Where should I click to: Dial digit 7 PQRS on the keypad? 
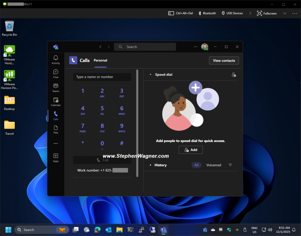click(83, 127)
